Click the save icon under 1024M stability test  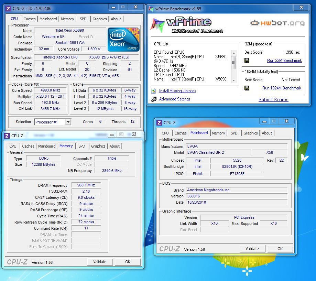pyautogui.click(x=247, y=88)
